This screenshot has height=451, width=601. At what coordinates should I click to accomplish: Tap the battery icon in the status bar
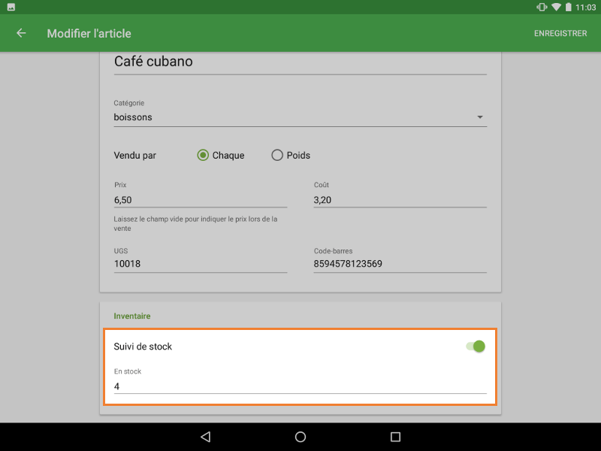569,8
